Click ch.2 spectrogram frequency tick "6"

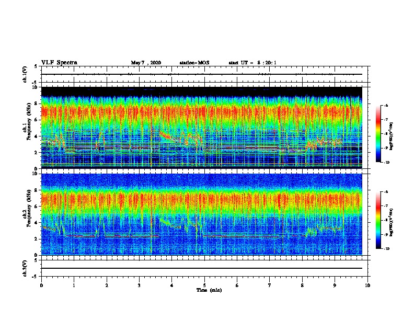(x=37, y=207)
